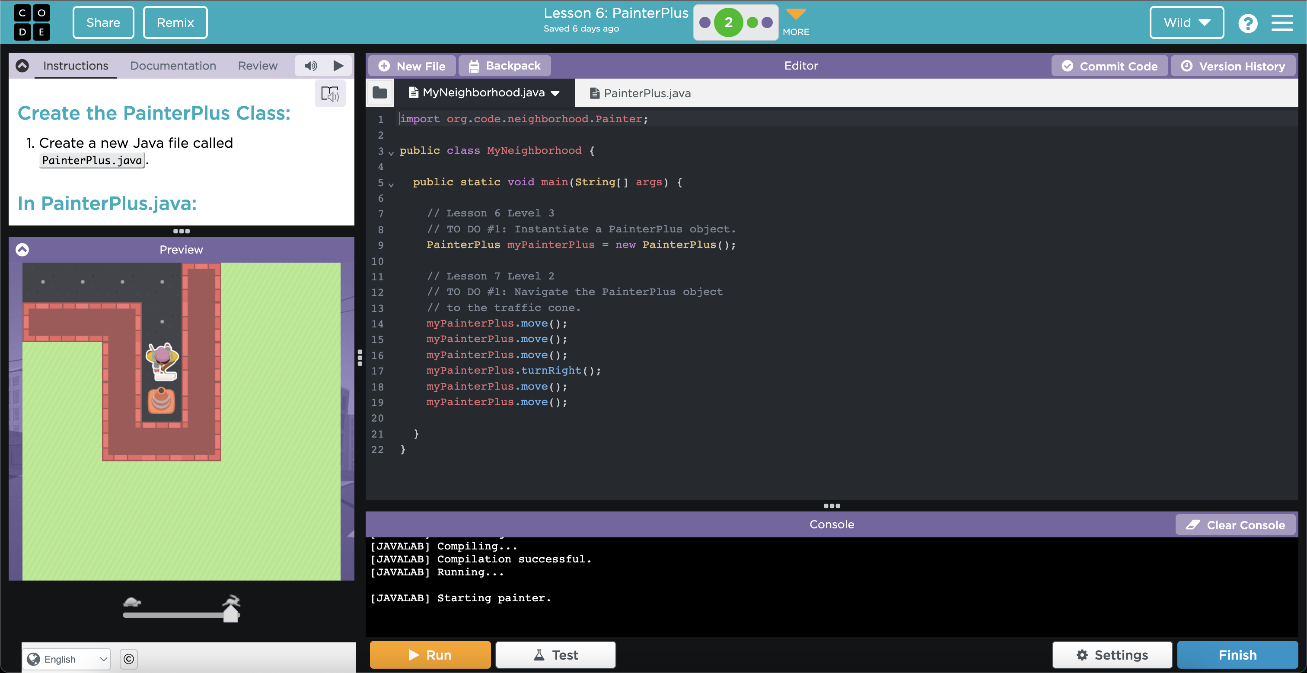This screenshot has height=673, width=1307.
Task: Click the play/run instructions audio icon
Action: (x=338, y=65)
